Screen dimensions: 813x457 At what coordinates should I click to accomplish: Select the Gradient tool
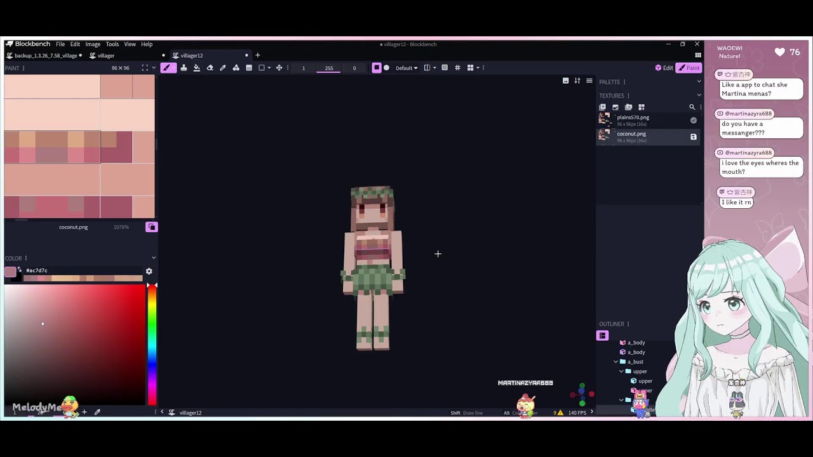tap(249, 68)
